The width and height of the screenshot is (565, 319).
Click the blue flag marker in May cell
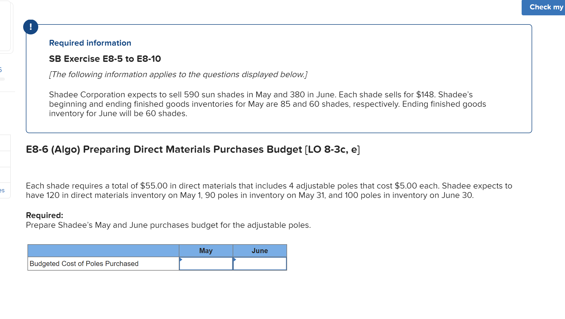point(181,259)
